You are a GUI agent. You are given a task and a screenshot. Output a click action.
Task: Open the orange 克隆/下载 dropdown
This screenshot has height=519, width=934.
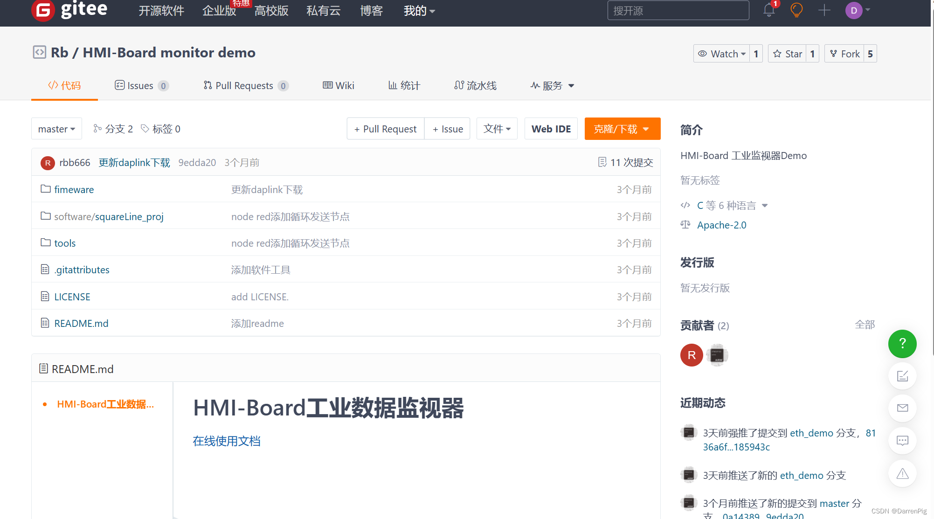tap(622, 129)
